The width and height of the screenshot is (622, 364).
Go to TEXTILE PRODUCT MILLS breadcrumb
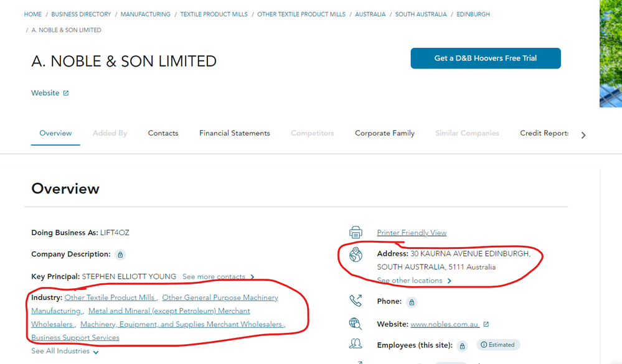pyautogui.click(x=214, y=14)
